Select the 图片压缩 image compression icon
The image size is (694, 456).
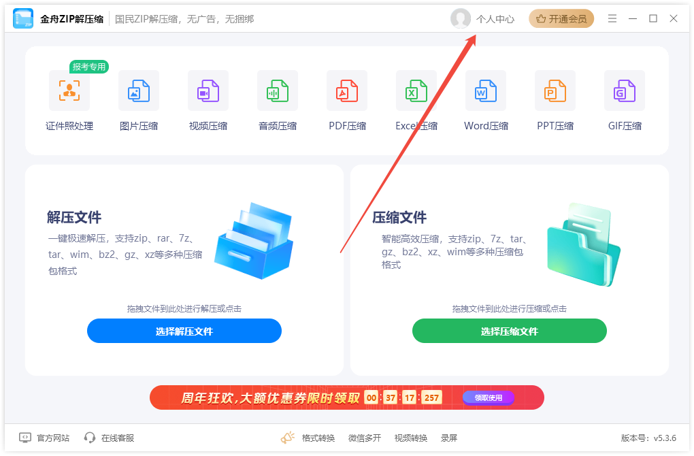coord(139,91)
